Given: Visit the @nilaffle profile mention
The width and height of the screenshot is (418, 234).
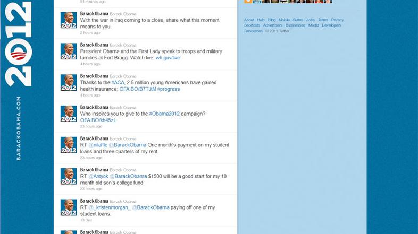Looking at the screenshot, I should point(98,145).
